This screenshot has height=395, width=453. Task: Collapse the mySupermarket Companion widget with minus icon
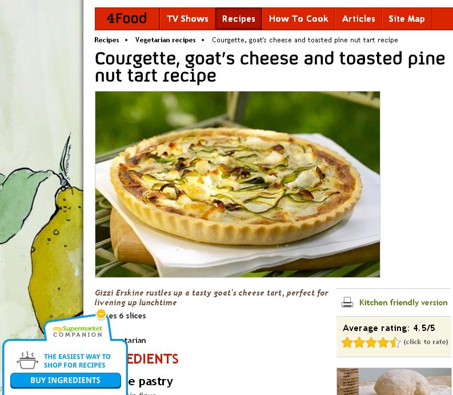(x=101, y=314)
